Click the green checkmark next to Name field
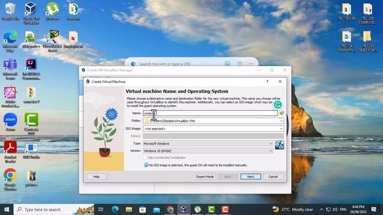Image resolution: width=383 pixels, height=215 pixels. click(x=282, y=113)
